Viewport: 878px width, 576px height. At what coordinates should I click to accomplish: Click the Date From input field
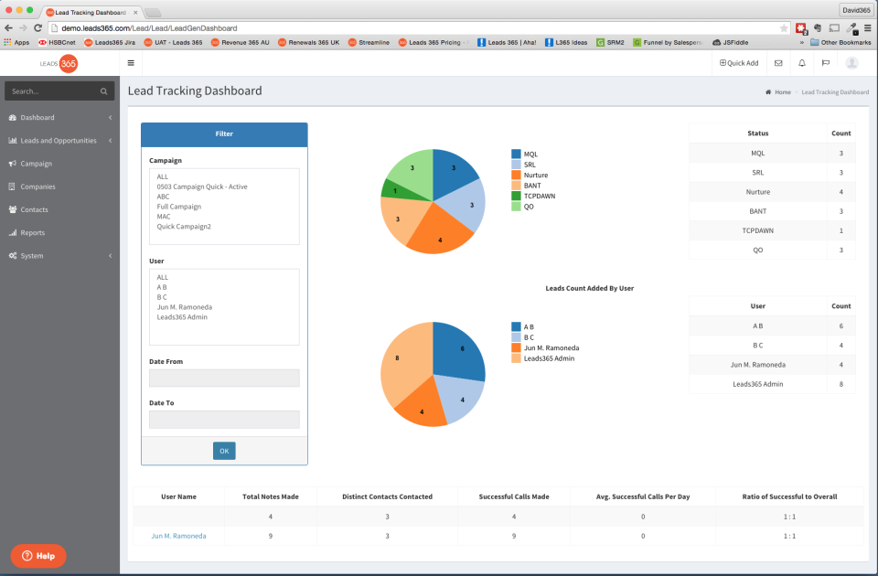pos(224,378)
